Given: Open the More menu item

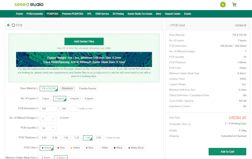Looking at the screenshot, I should 158,14.
